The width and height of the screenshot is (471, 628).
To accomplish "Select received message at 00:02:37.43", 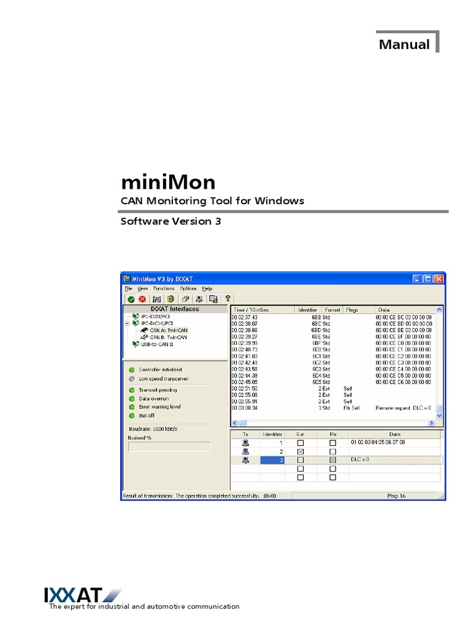I will (332, 317).
